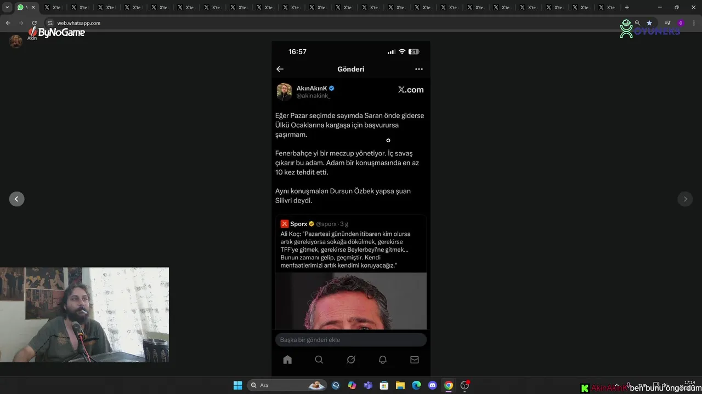Click the 'Başka bir gönderi ekle' field
The height and width of the screenshot is (394, 702).
coord(351,340)
